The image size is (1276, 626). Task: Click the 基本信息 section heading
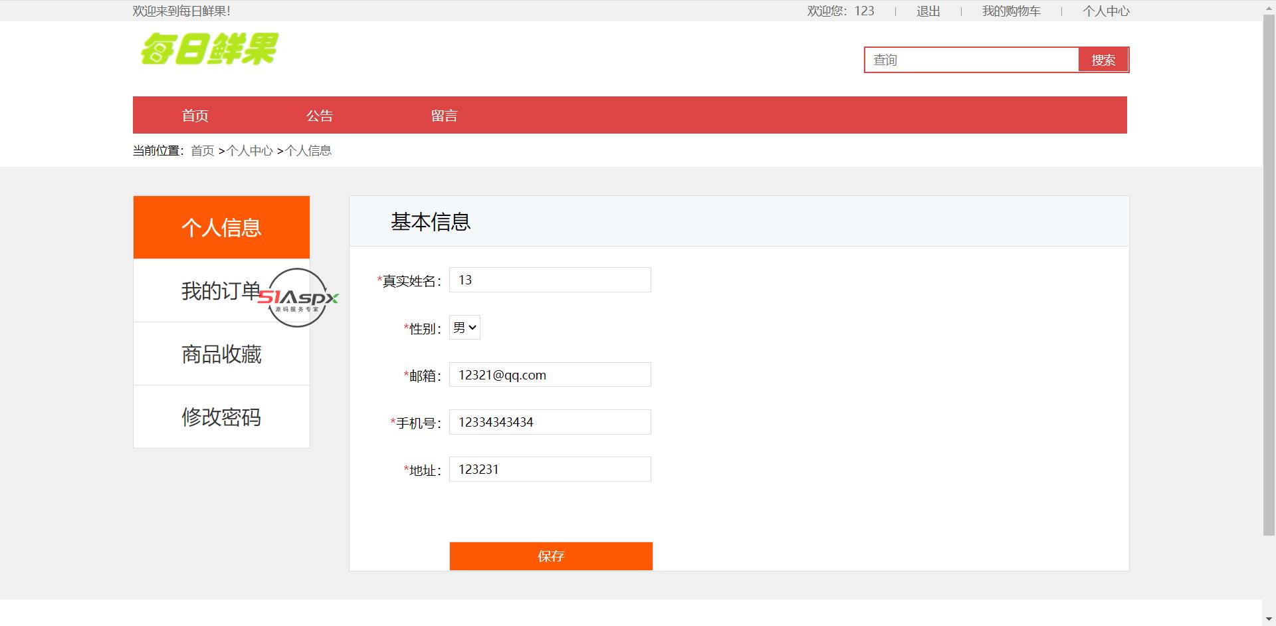(431, 221)
